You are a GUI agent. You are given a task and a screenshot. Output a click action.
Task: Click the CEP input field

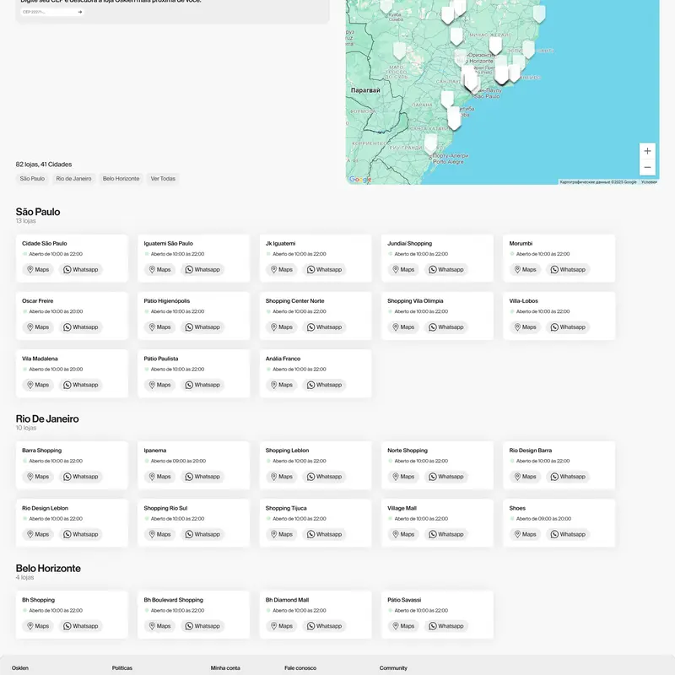tap(46, 13)
